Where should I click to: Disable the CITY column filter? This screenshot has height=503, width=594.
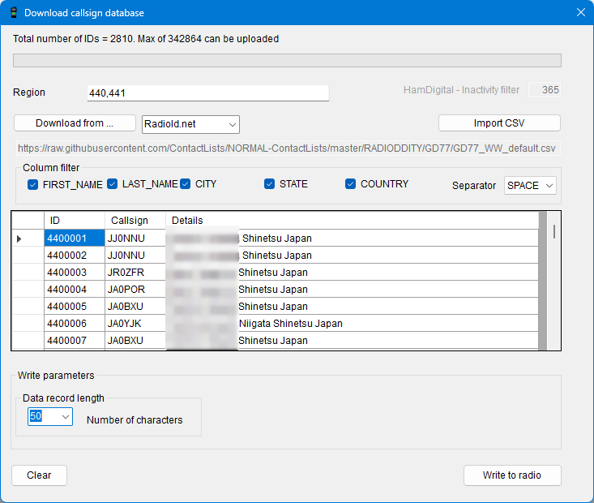point(186,184)
